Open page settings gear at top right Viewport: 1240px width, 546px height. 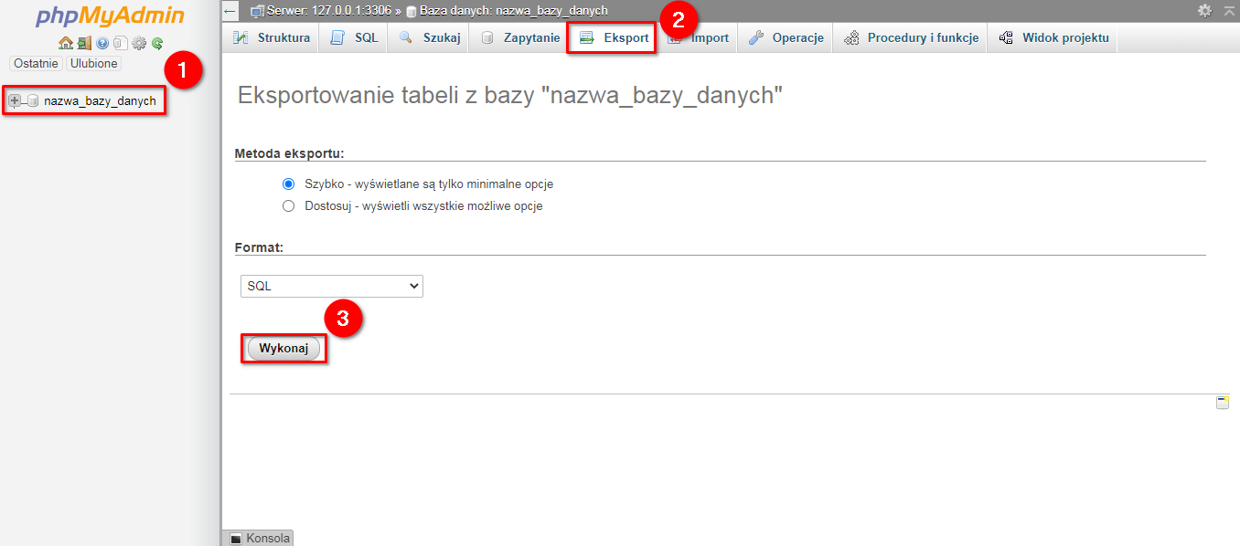pyautogui.click(x=1204, y=10)
